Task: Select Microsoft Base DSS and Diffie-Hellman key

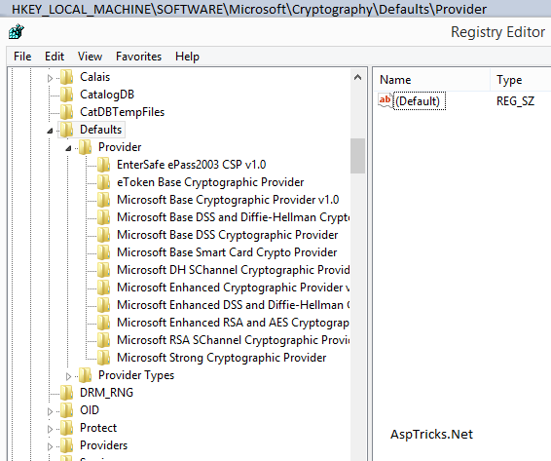Action: pyautogui.click(x=233, y=217)
